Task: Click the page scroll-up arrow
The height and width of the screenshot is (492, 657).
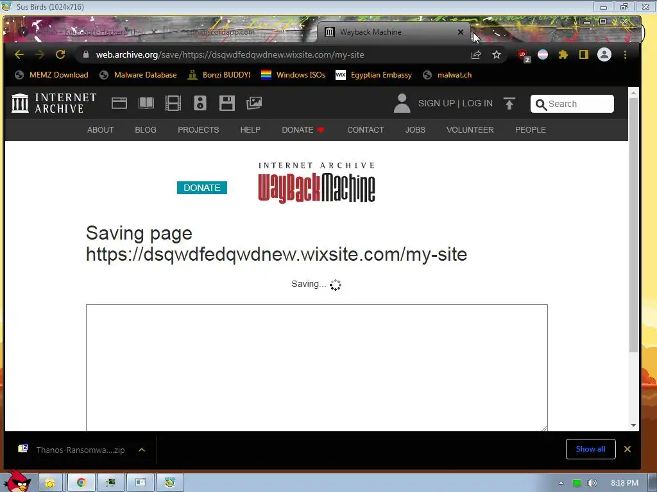Action: point(633,93)
